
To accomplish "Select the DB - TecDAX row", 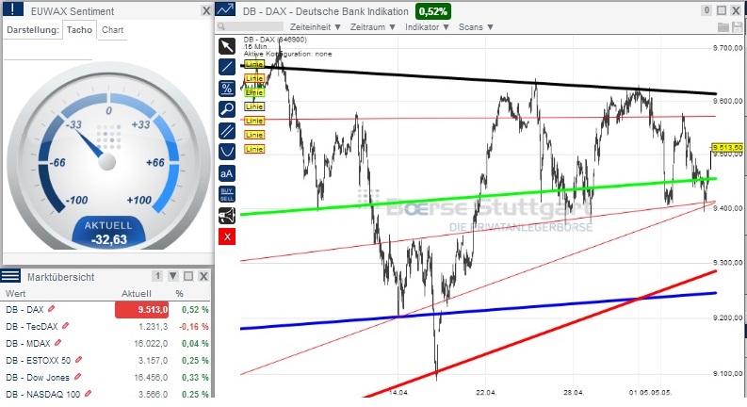I will coord(106,327).
